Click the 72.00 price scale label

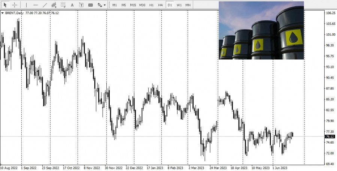tap(331, 153)
